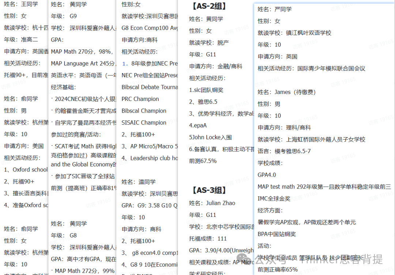395x275 pixels.
Task: Click the '国际青少年模拟联合国会议' line
Action: [311, 68]
